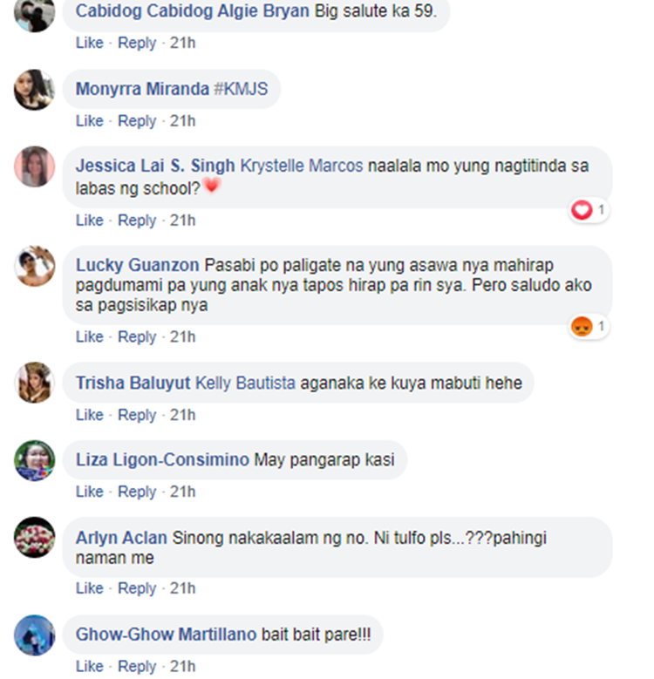
Task: Open the angry reaction on Lucky Guanzon's comment
Action: coord(589,327)
